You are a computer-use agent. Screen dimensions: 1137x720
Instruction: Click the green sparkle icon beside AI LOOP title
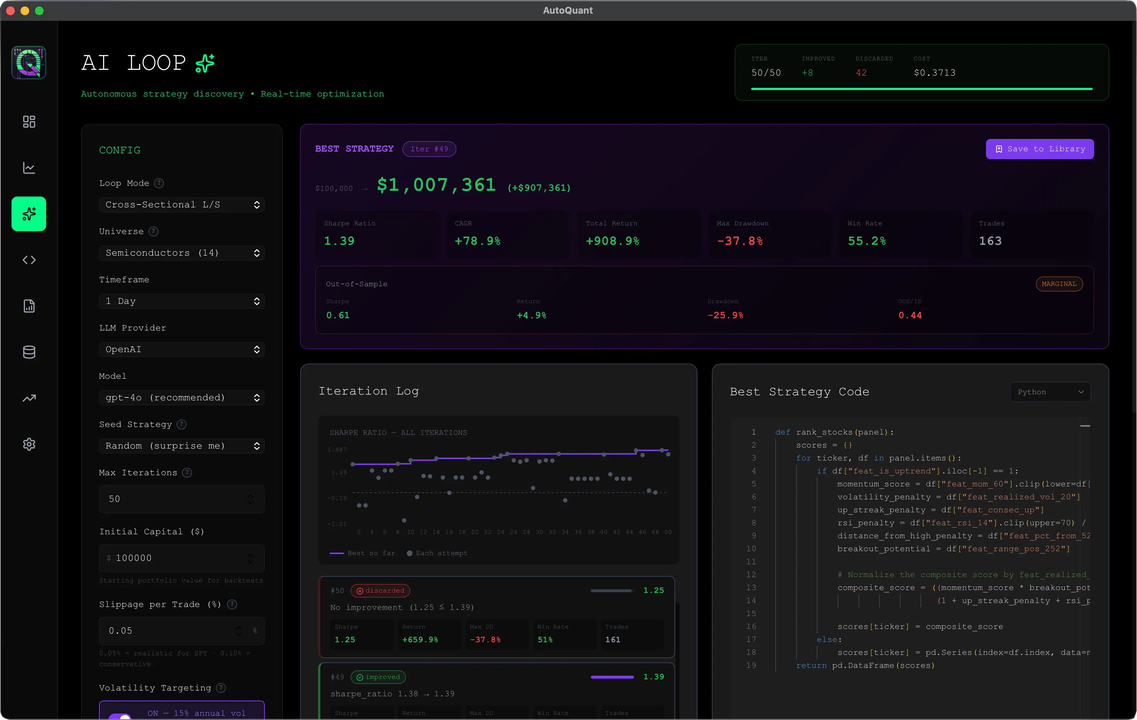[x=205, y=63]
